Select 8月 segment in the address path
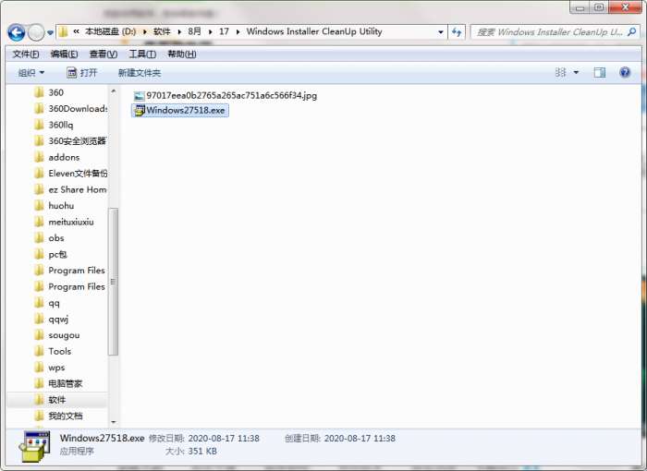 tap(194, 31)
